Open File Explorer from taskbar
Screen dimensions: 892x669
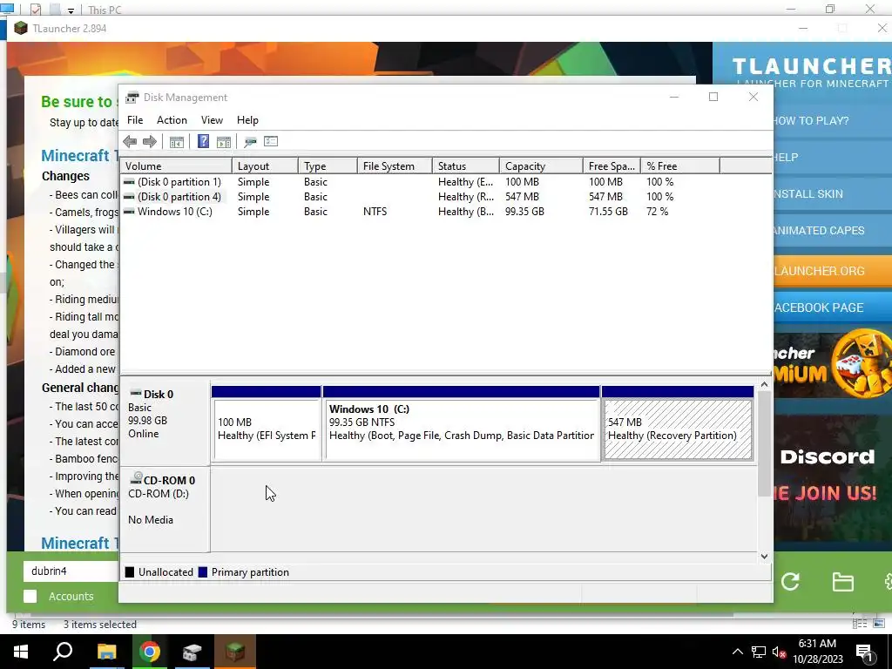click(x=106, y=652)
